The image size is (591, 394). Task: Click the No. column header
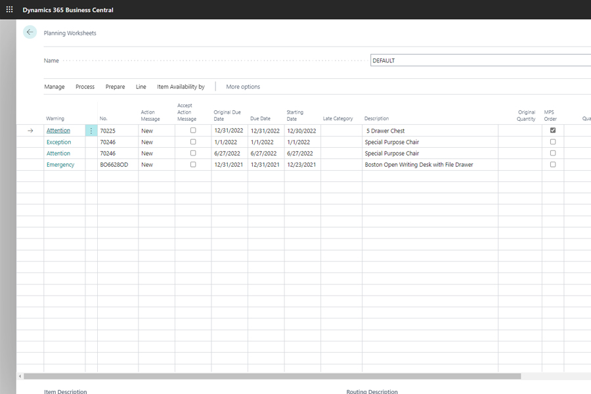(103, 118)
